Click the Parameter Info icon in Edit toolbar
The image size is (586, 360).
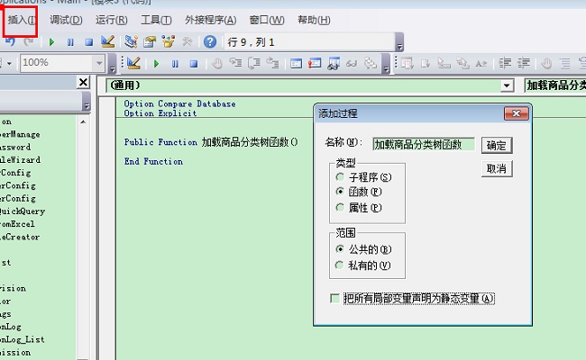462,63
